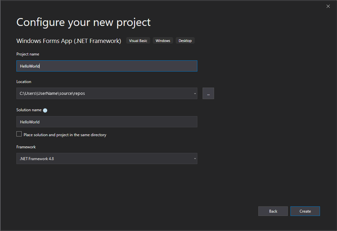Click the Project name label
Viewport: 337px width, 231px height.
[x=28, y=54]
